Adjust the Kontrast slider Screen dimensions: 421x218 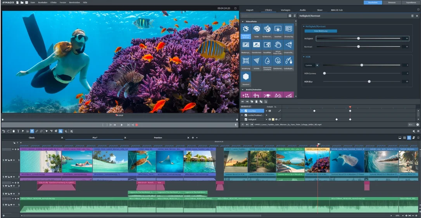[x=358, y=47]
